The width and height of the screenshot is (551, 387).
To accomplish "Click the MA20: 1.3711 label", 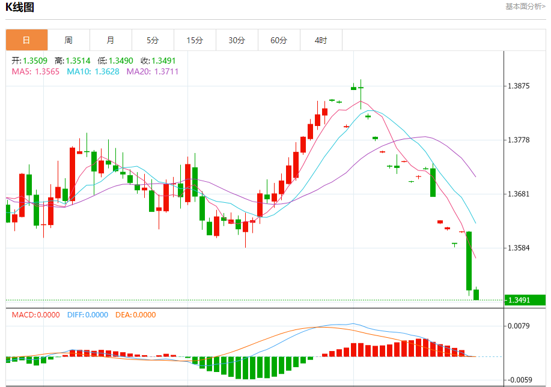I will (153, 71).
